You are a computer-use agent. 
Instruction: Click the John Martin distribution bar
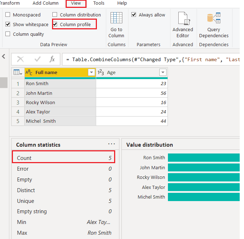click(x=204, y=167)
